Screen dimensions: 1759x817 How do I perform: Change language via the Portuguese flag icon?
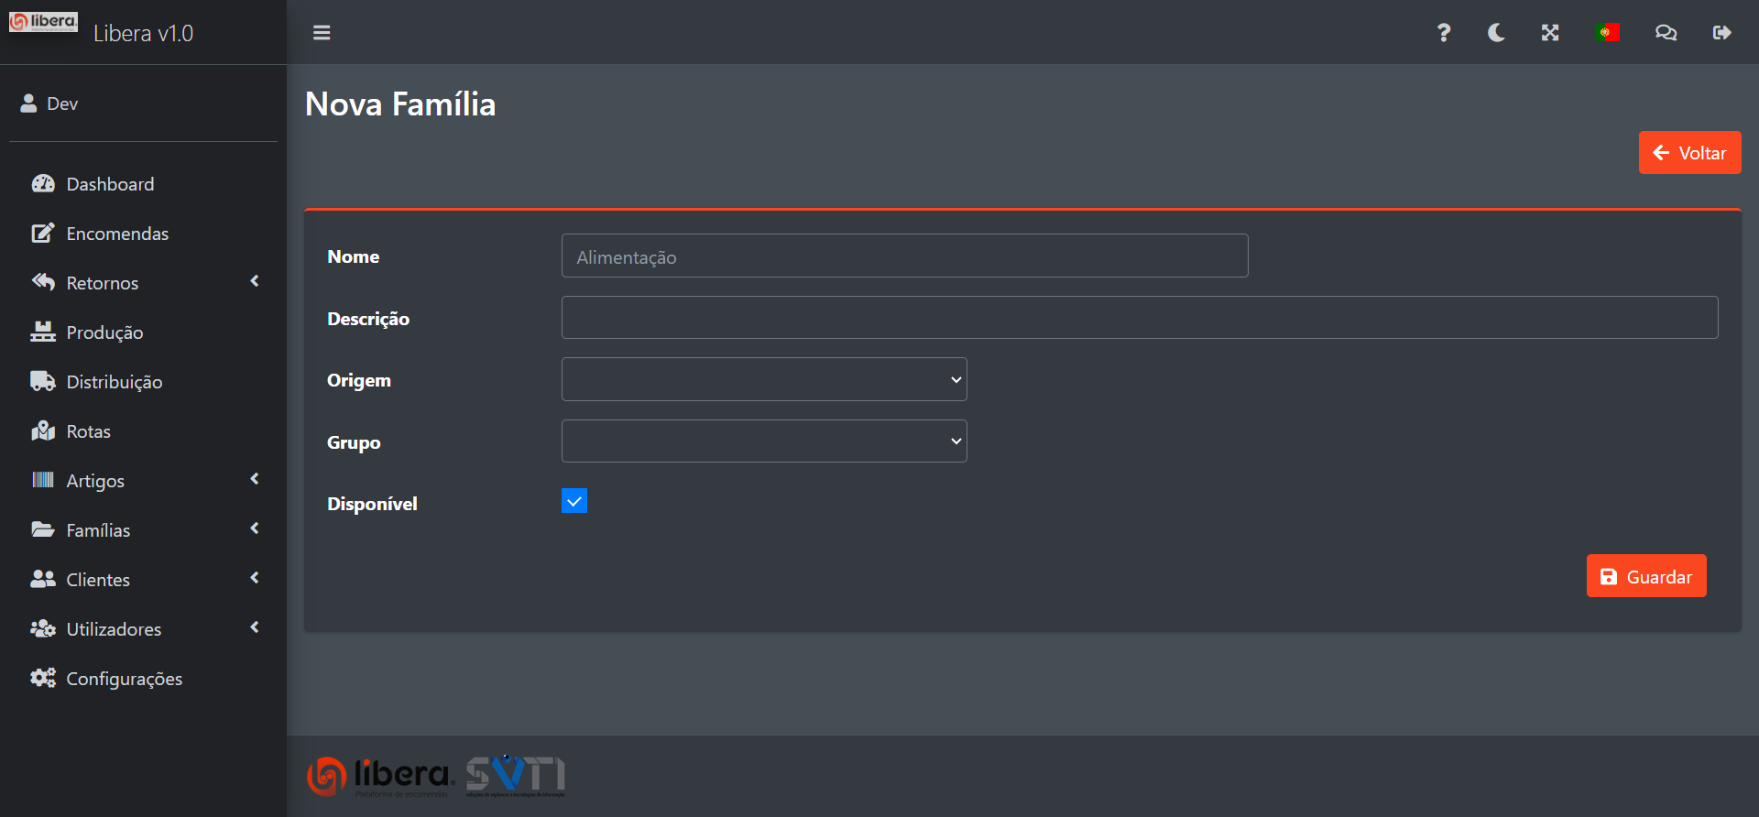point(1607,33)
